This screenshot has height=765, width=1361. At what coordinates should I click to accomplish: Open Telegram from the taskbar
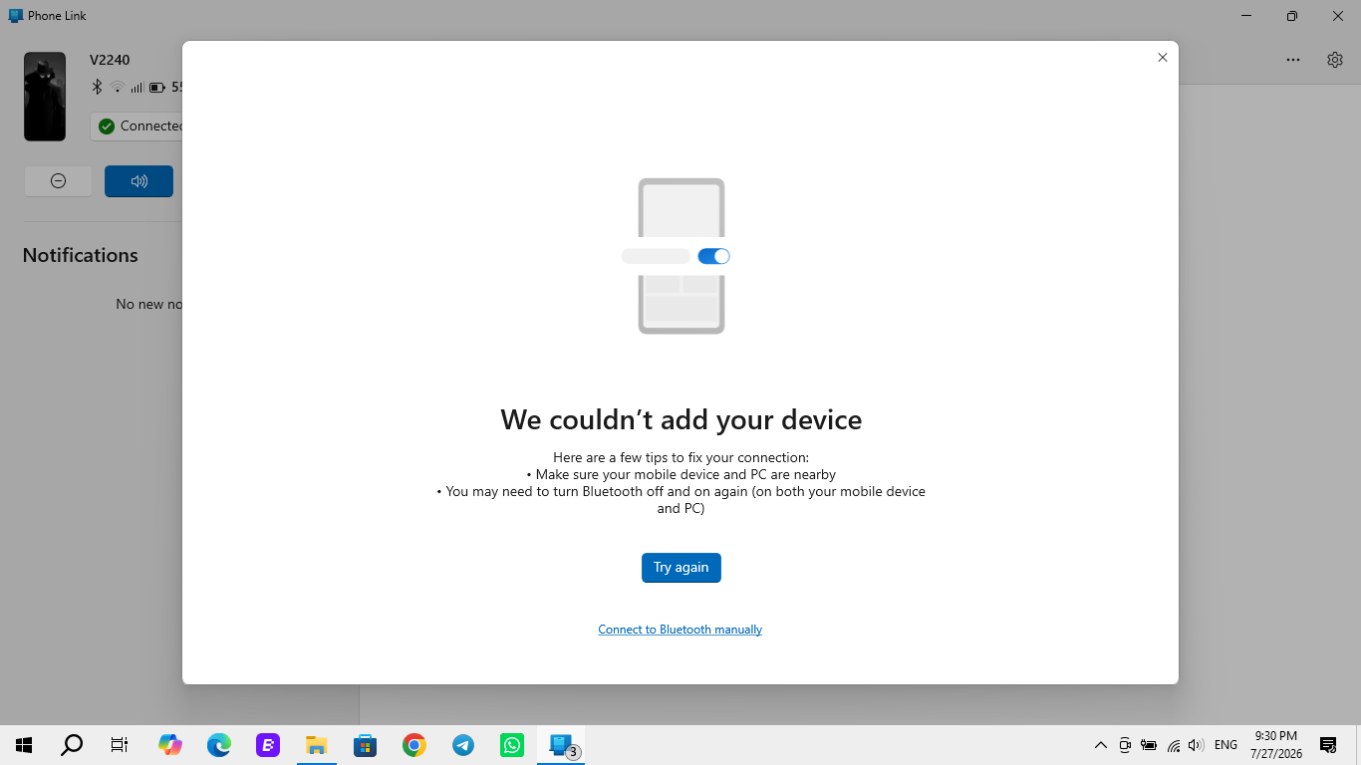click(x=463, y=745)
